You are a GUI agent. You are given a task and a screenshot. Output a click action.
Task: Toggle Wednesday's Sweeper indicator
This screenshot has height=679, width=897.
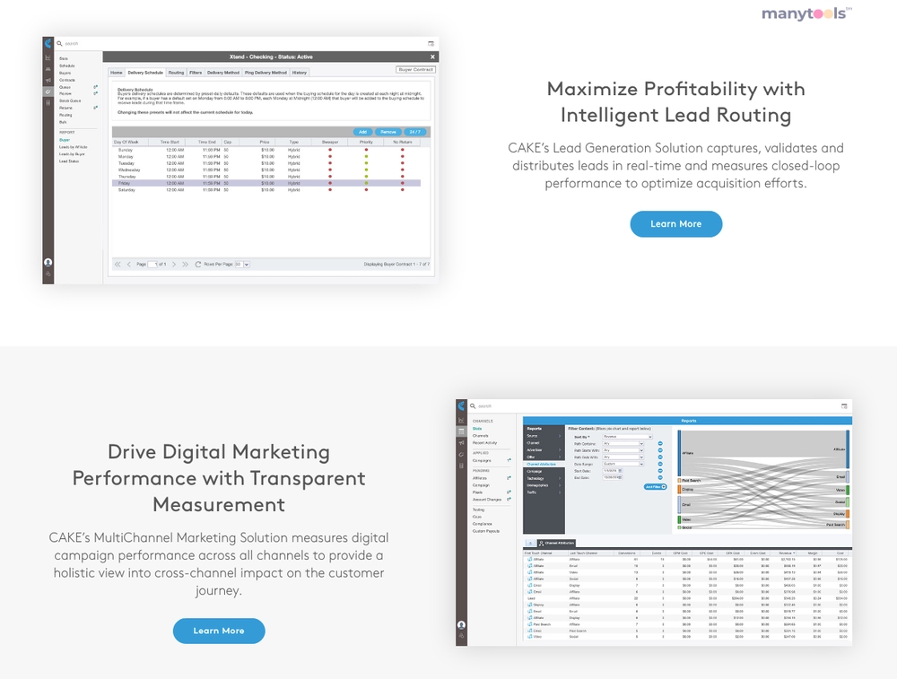tap(330, 170)
